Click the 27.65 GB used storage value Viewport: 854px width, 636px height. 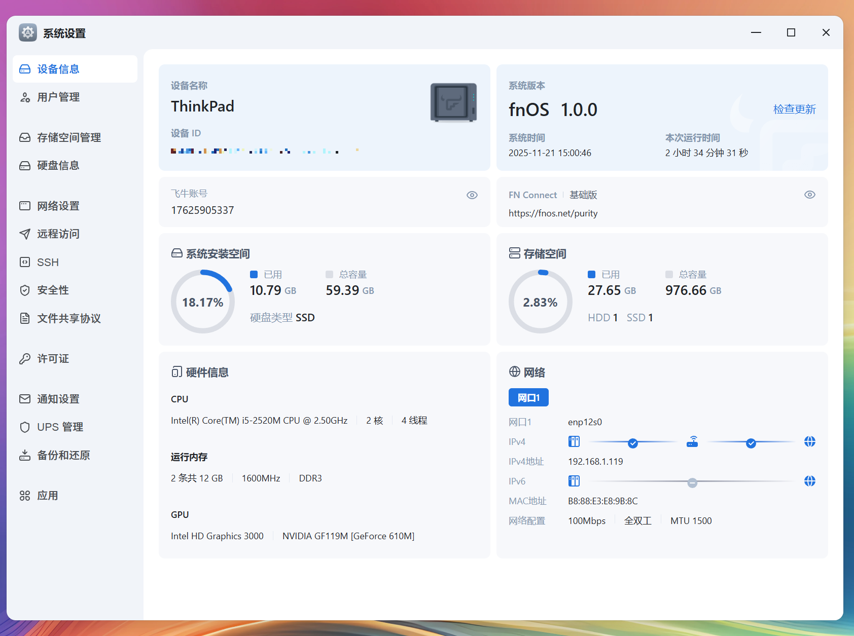click(x=612, y=290)
